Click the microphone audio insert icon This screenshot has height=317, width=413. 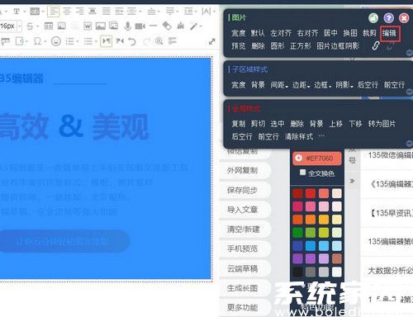click(127, 26)
